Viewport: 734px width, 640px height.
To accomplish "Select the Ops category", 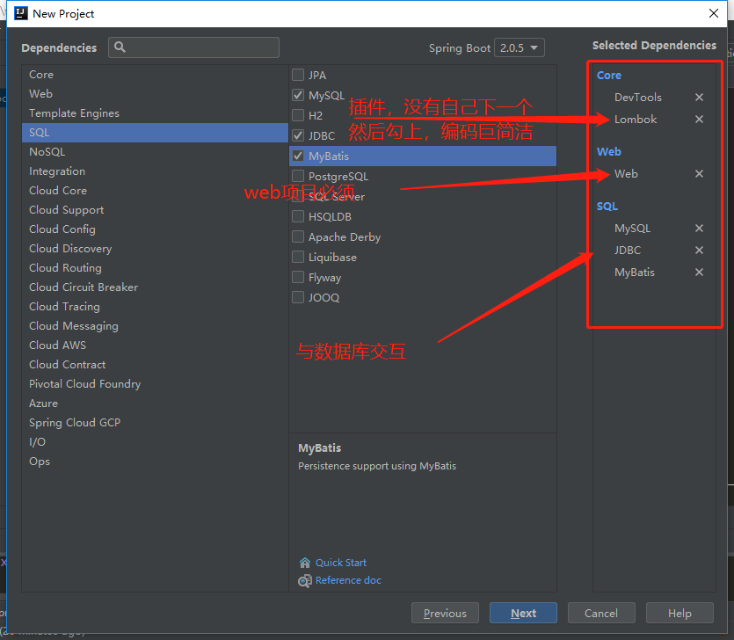I will tap(155, 462).
